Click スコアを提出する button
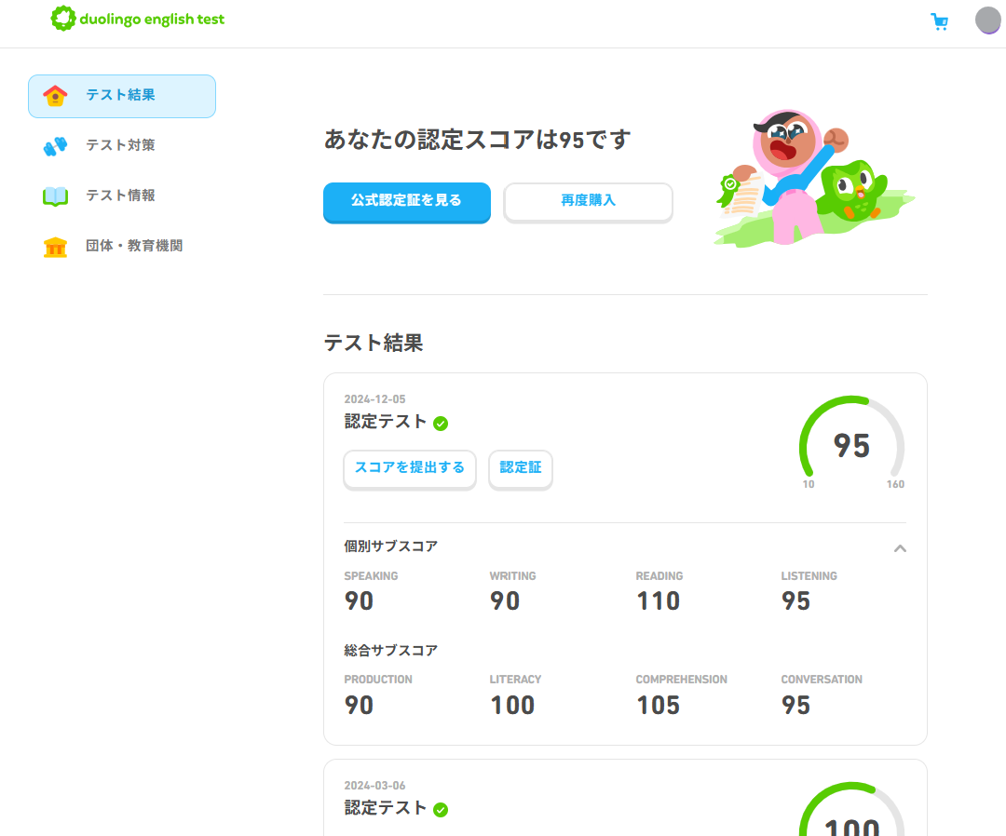The width and height of the screenshot is (1006, 836). tap(410, 469)
